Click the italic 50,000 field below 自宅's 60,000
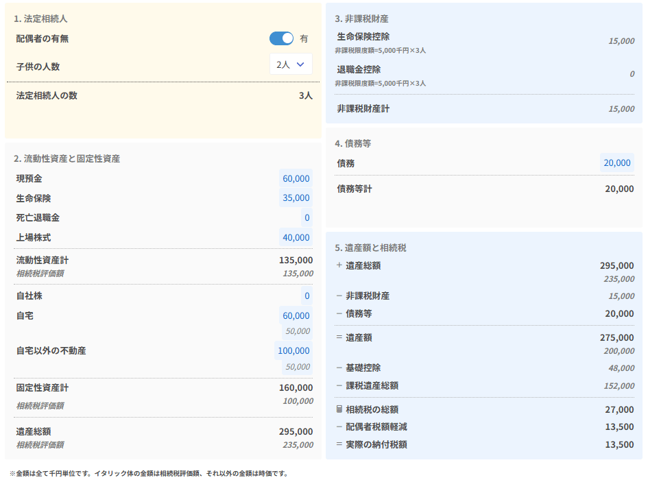This screenshot has width=648, height=480. (x=298, y=331)
